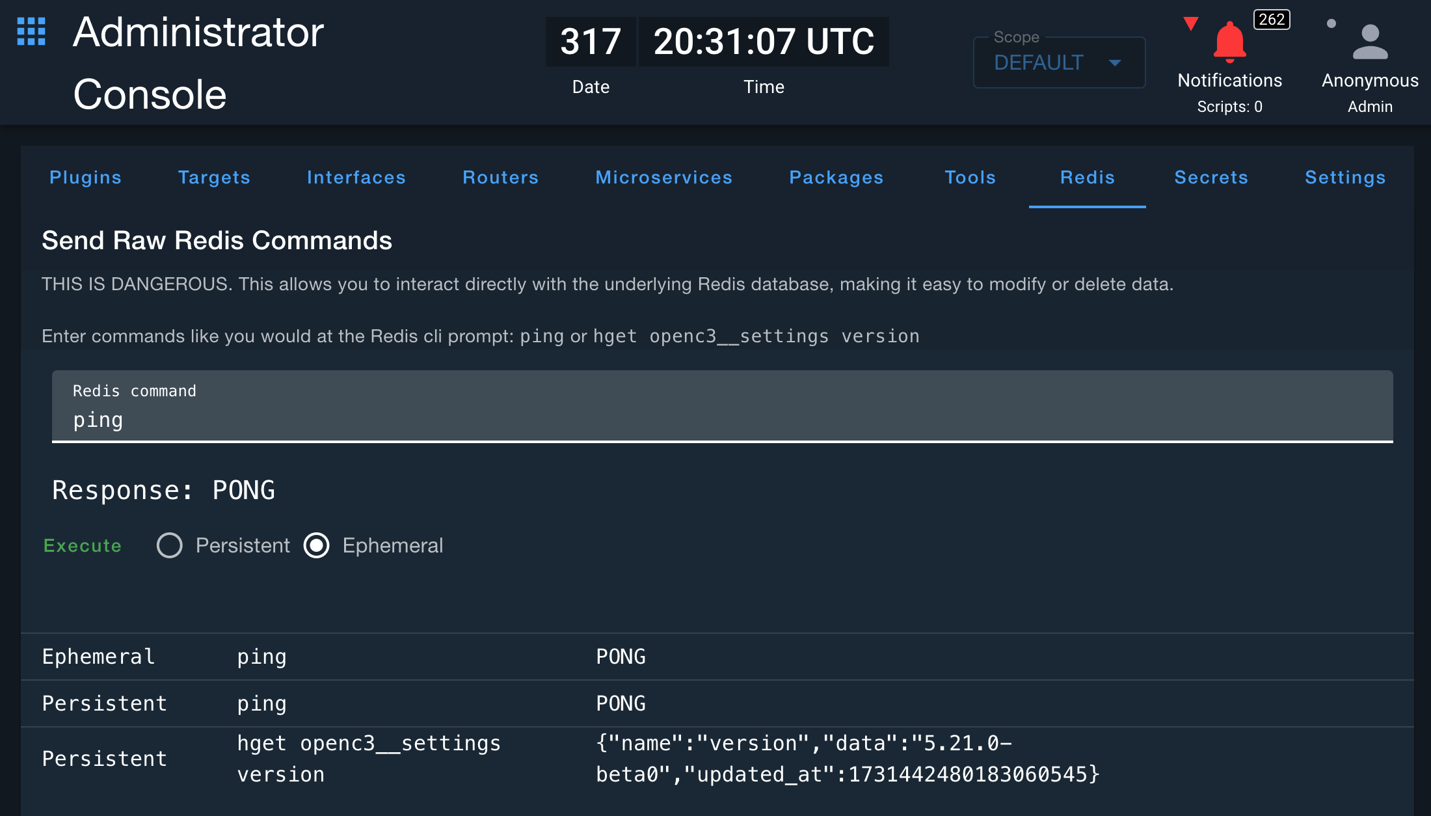Screen dimensions: 1431x816
Task: Select the Persistent radio button
Action: (170, 545)
